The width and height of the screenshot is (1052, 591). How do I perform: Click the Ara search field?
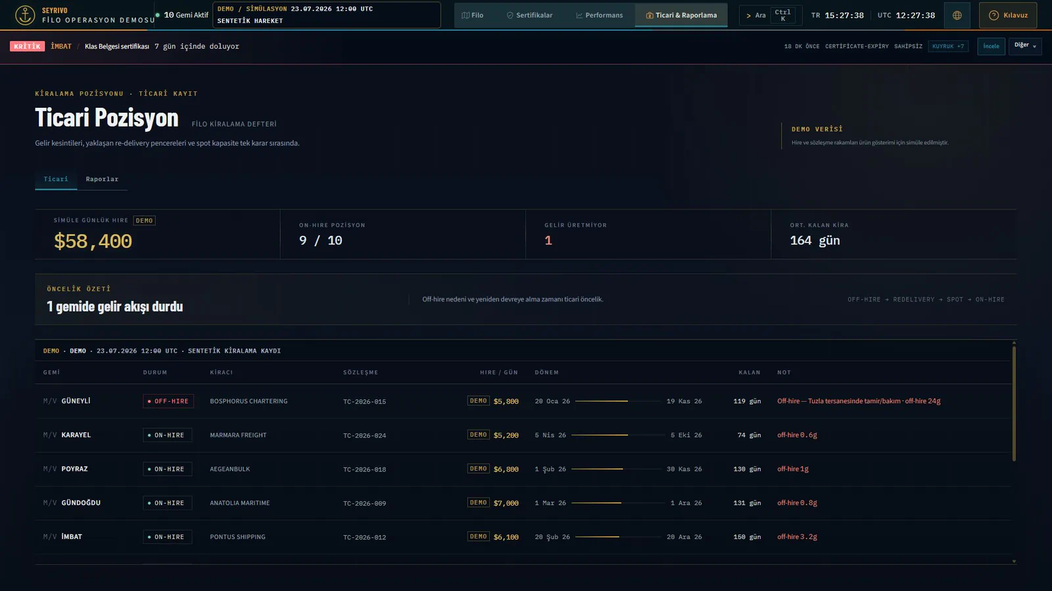tap(769, 15)
